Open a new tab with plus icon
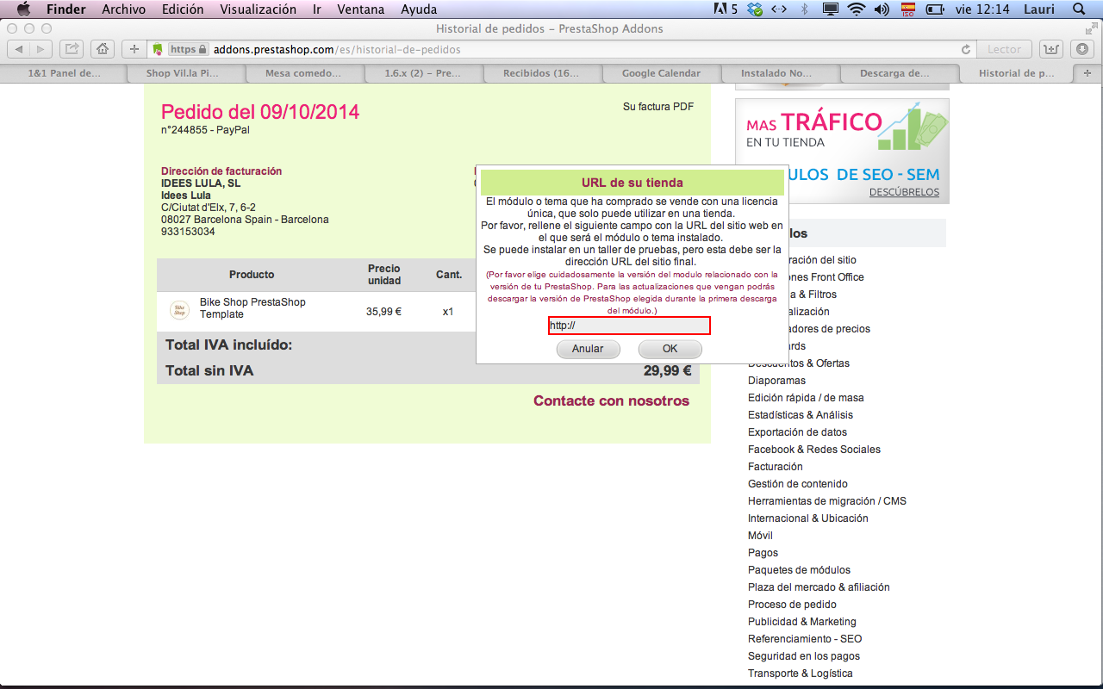The width and height of the screenshot is (1103, 689). click(x=1087, y=73)
